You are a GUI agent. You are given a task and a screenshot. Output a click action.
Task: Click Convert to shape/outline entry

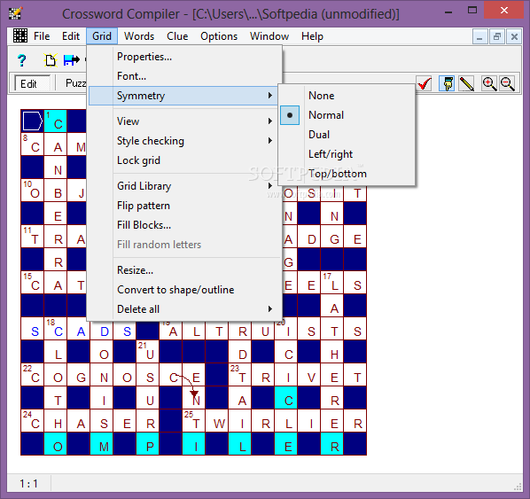[x=184, y=290]
